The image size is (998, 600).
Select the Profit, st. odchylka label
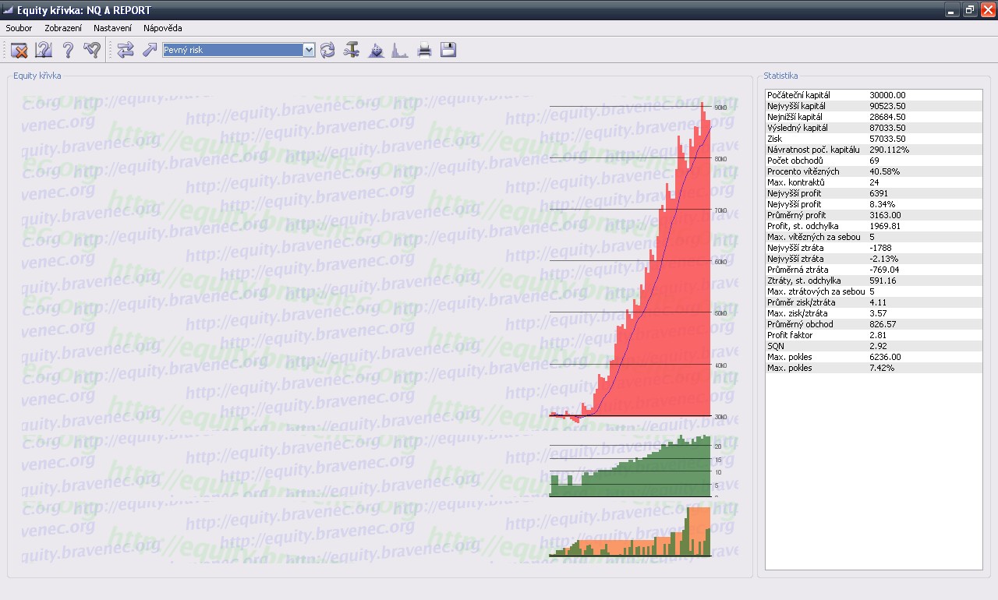(x=801, y=226)
